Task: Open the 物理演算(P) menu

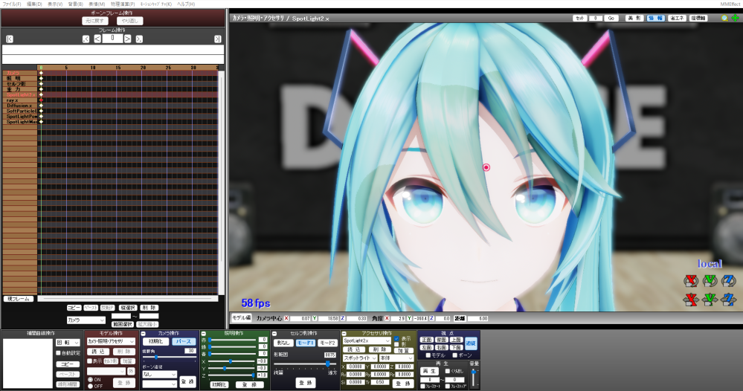Action: [x=123, y=4]
